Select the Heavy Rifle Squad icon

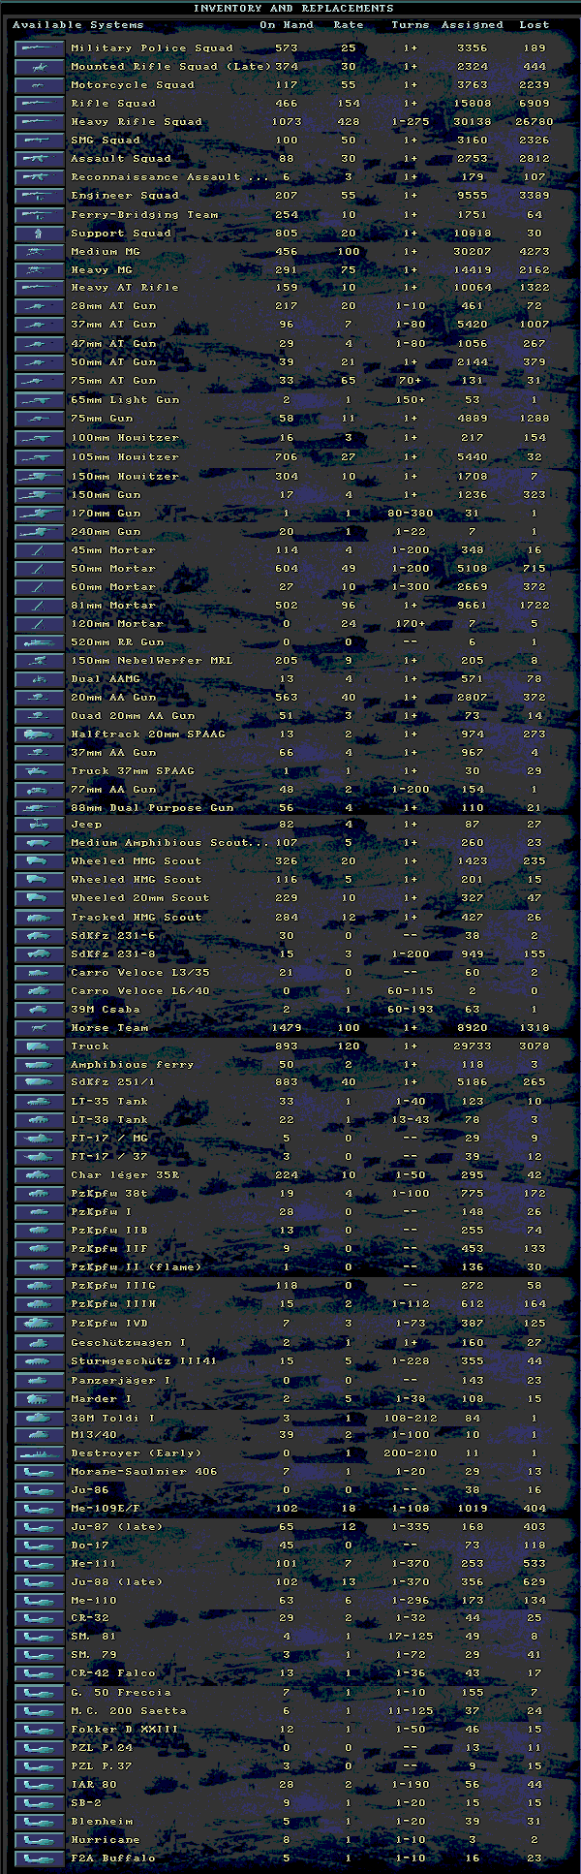pyautogui.click(x=40, y=121)
